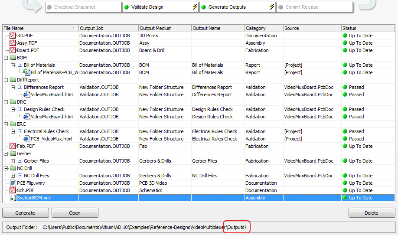Sort by the File Name column header
Screen dimensions: 398x235
pos(40,28)
